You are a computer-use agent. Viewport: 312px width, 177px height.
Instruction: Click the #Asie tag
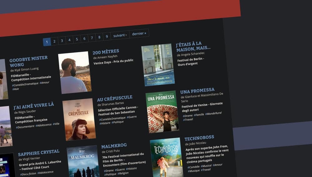[x=16, y=89]
